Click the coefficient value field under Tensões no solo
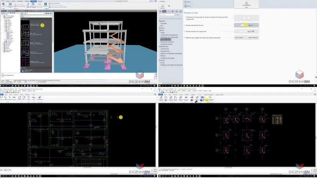 [246, 18]
